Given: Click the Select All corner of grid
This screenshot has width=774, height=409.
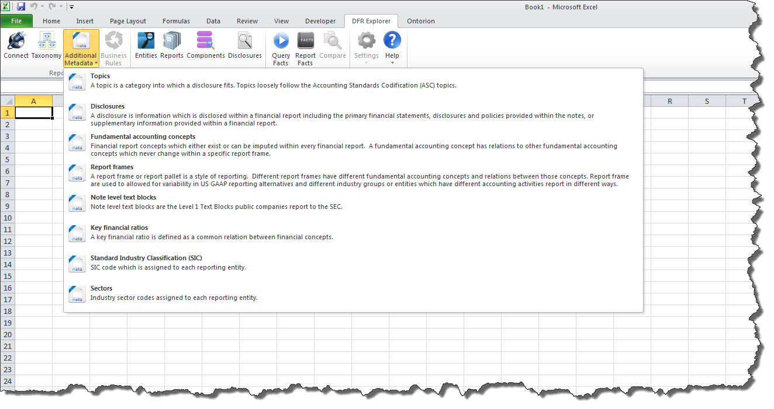Looking at the screenshot, I should [8, 101].
